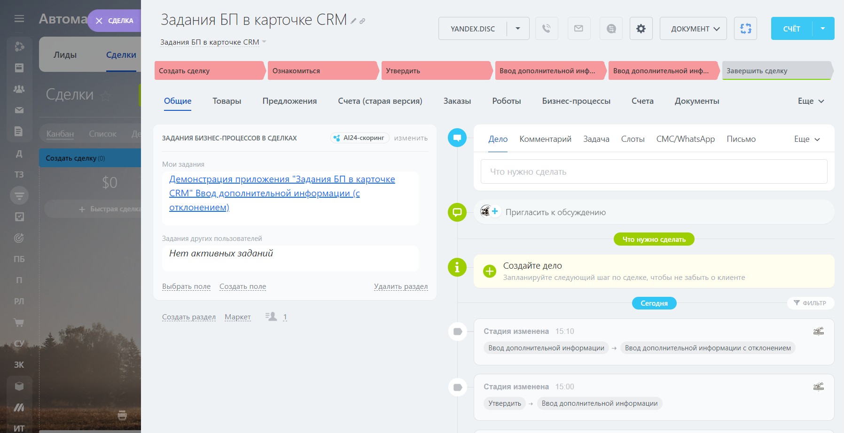
Task: Click the Что нужно сделать input field
Action: pyautogui.click(x=654, y=171)
